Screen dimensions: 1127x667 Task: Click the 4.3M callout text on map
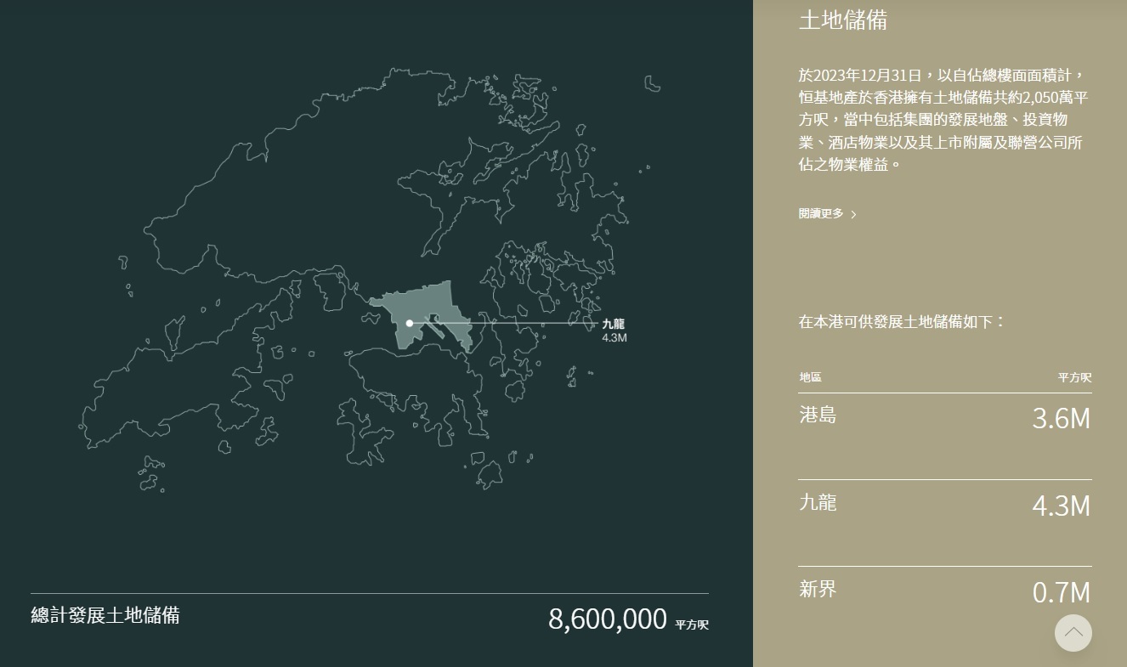[x=614, y=338]
